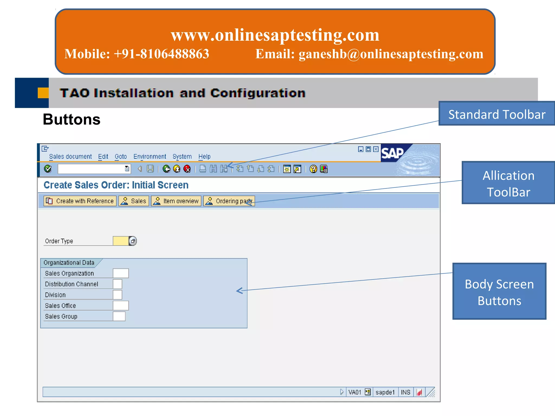The width and height of the screenshot is (555, 416).
Task: Click the Create new session icon
Action: 287,169
